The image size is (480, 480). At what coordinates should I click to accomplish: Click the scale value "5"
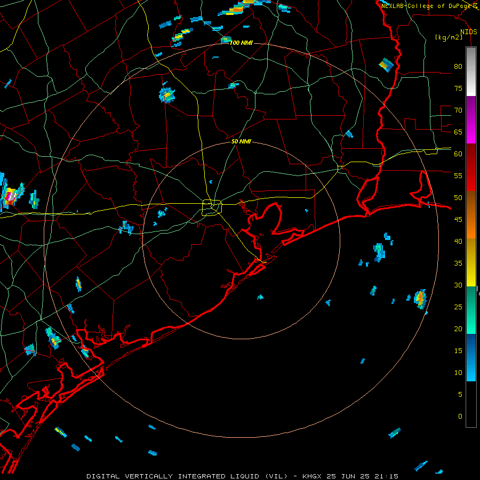[460, 395]
